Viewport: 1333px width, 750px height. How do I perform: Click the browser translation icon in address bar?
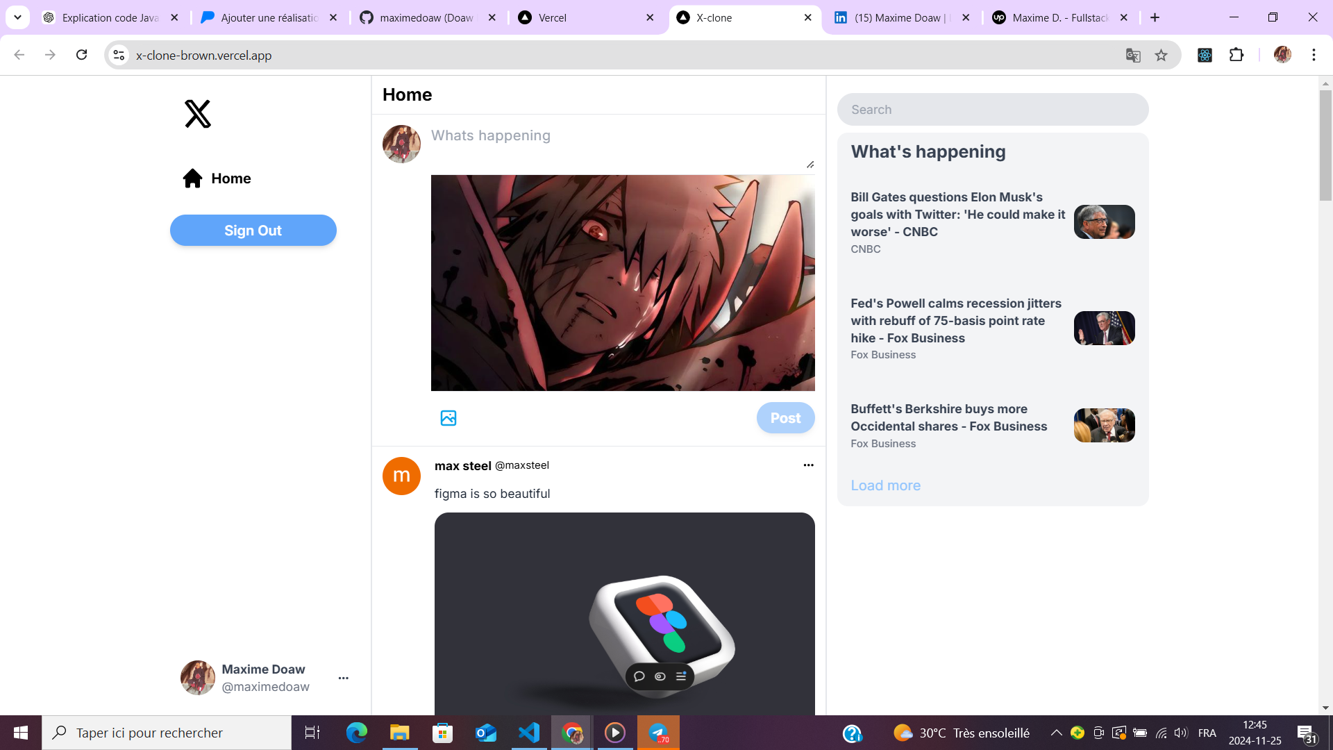click(1134, 55)
